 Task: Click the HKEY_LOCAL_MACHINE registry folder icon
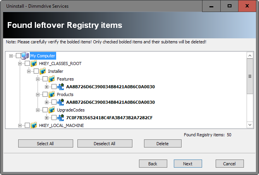[34, 125]
